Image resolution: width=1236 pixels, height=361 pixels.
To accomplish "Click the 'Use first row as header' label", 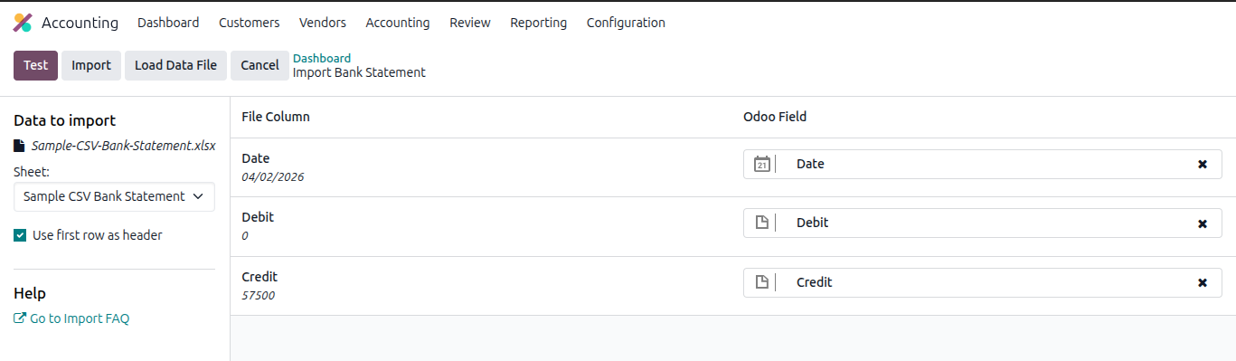I will click(98, 235).
